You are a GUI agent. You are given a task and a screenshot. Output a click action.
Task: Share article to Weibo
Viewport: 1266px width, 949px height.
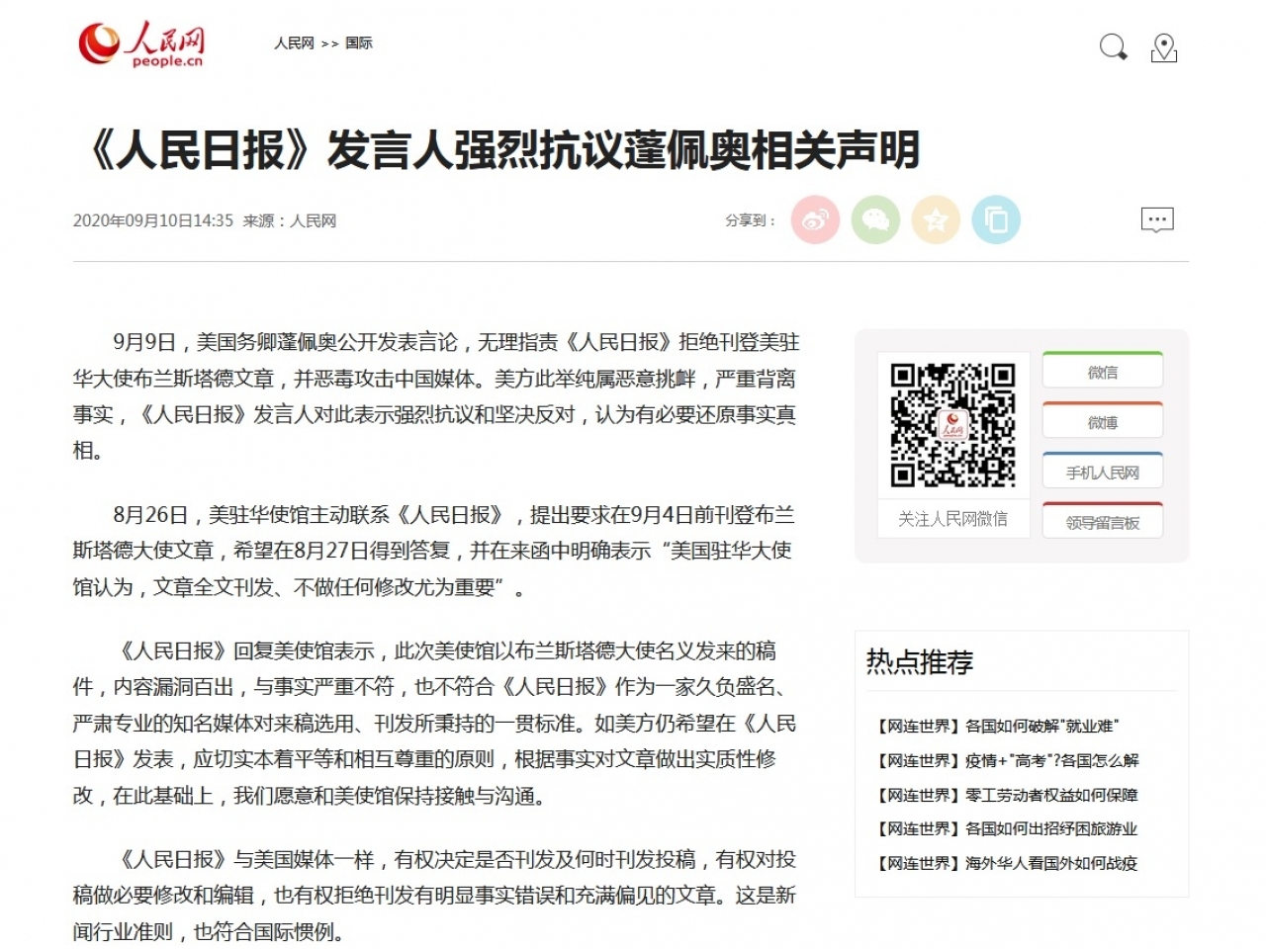point(815,219)
